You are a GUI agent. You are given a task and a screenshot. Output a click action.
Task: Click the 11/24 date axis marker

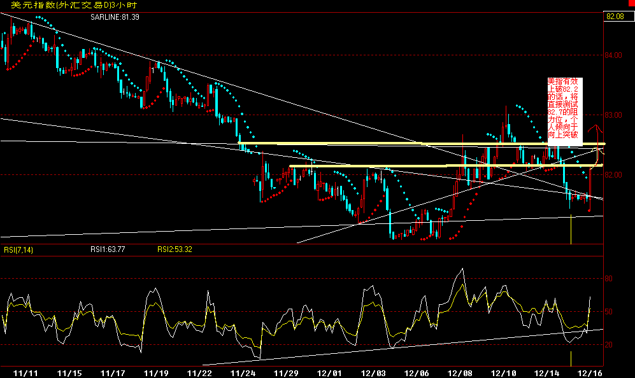[x=243, y=373]
